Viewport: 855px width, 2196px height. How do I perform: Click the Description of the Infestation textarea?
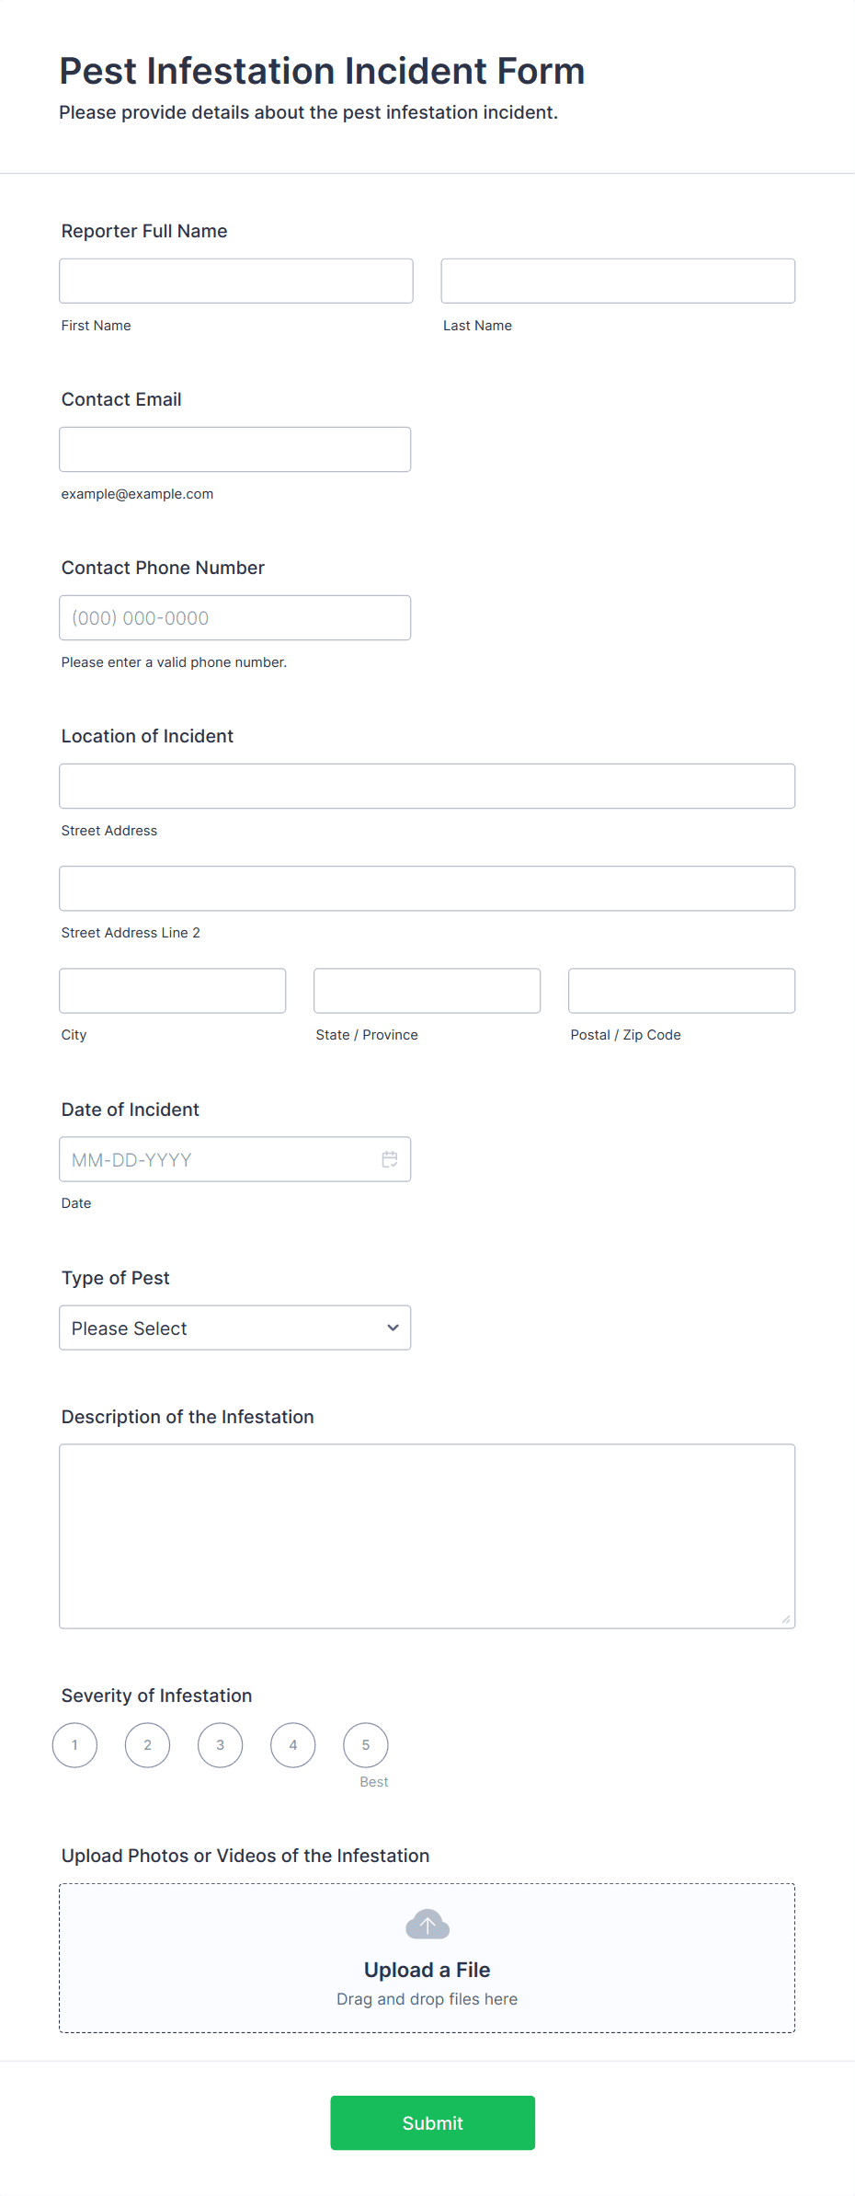coord(427,1535)
